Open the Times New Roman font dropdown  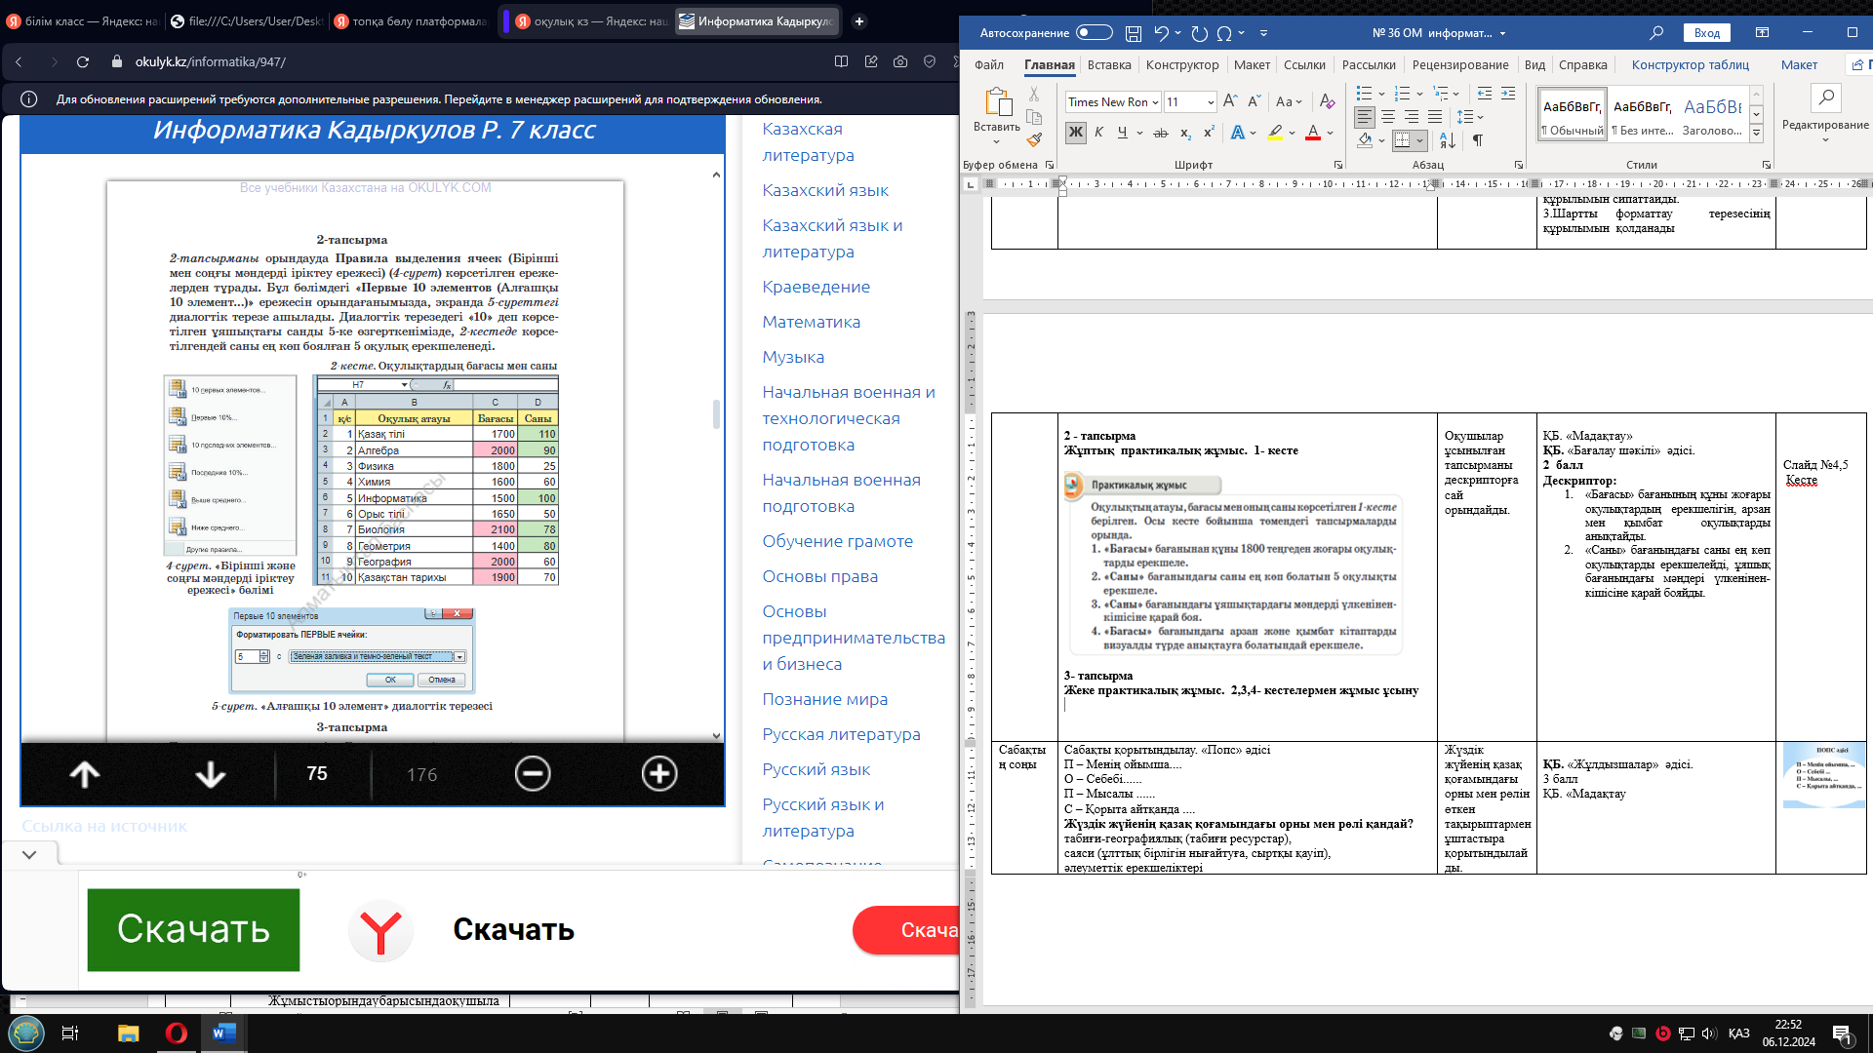(1155, 102)
